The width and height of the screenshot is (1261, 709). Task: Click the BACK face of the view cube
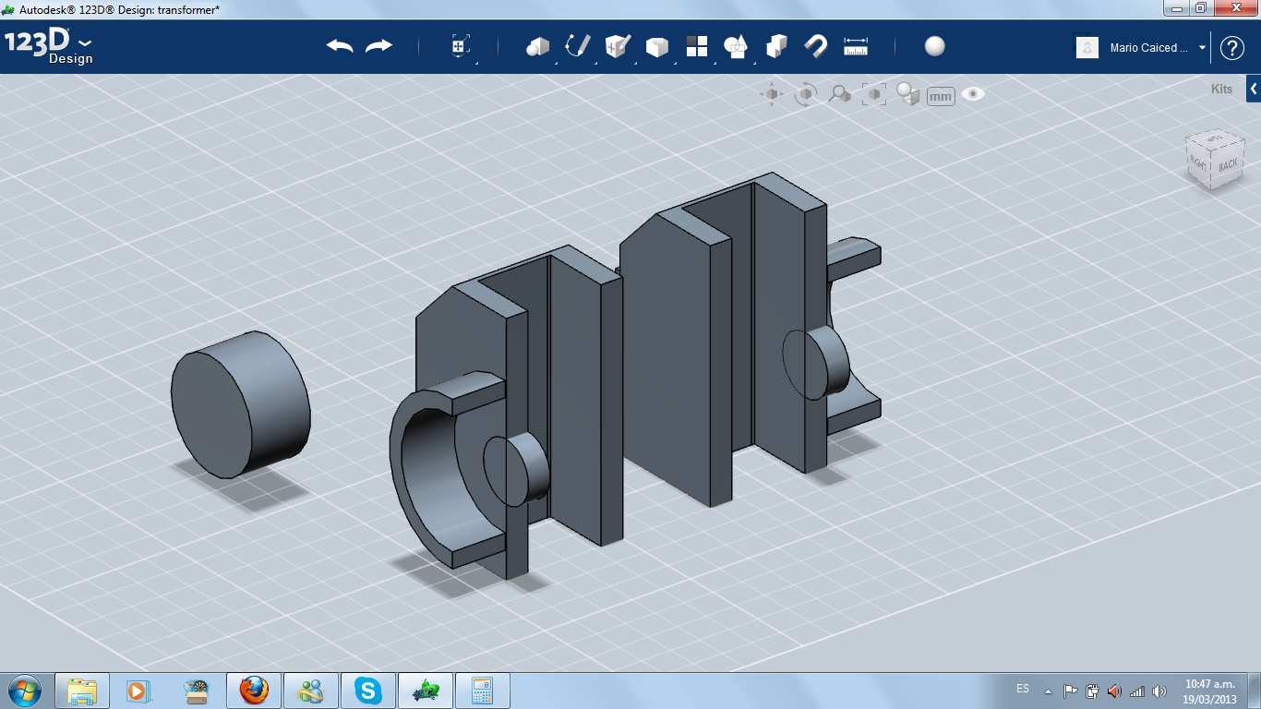pyautogui.click(x=1228, y=166)
